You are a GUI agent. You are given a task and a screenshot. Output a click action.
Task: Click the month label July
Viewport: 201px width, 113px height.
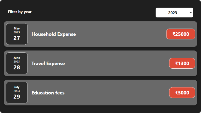click(x=17, y=87)
